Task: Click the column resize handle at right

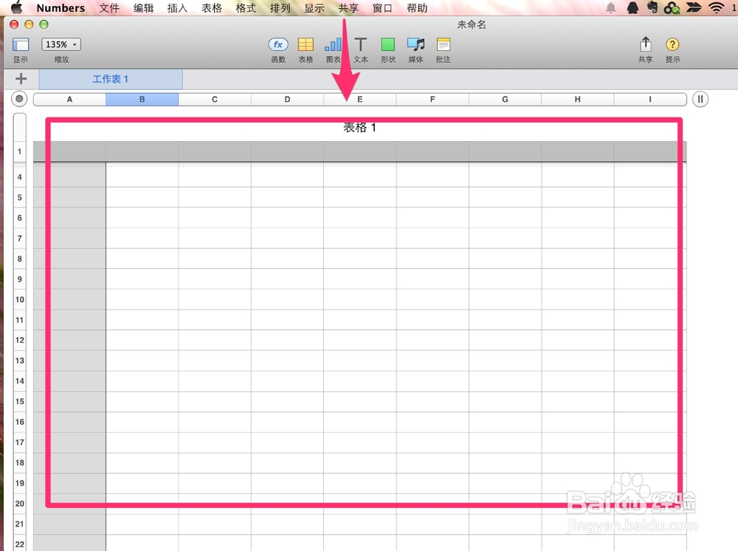Action: (700, 99)
